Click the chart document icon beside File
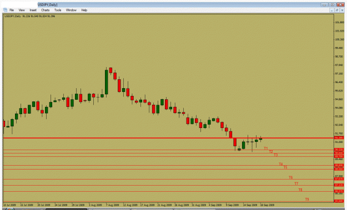Viewport: 347px width, 210px height. (x=6, y=10)
